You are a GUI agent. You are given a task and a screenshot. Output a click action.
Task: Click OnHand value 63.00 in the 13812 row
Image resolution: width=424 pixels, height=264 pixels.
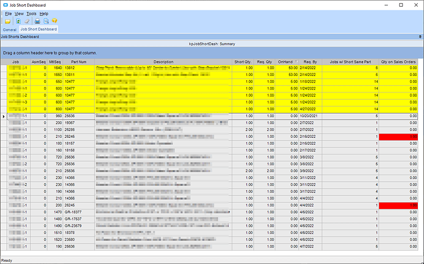[x=287, y=68]
